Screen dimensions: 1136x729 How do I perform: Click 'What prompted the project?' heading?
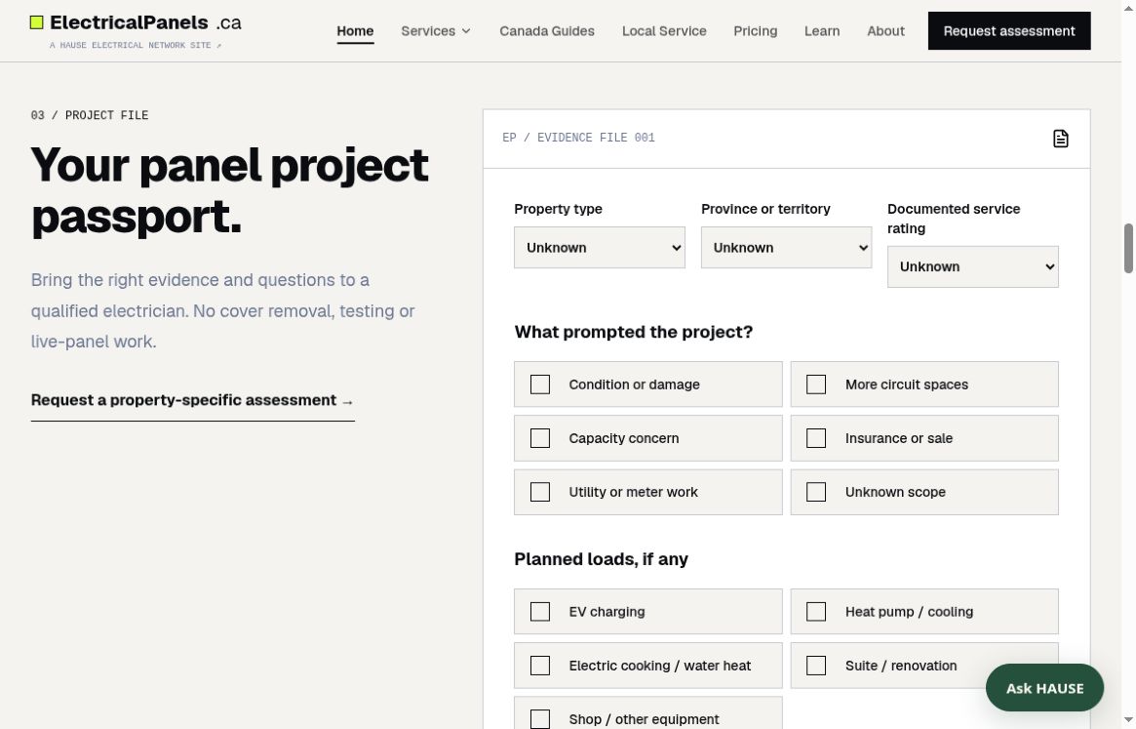pos(633,332)
